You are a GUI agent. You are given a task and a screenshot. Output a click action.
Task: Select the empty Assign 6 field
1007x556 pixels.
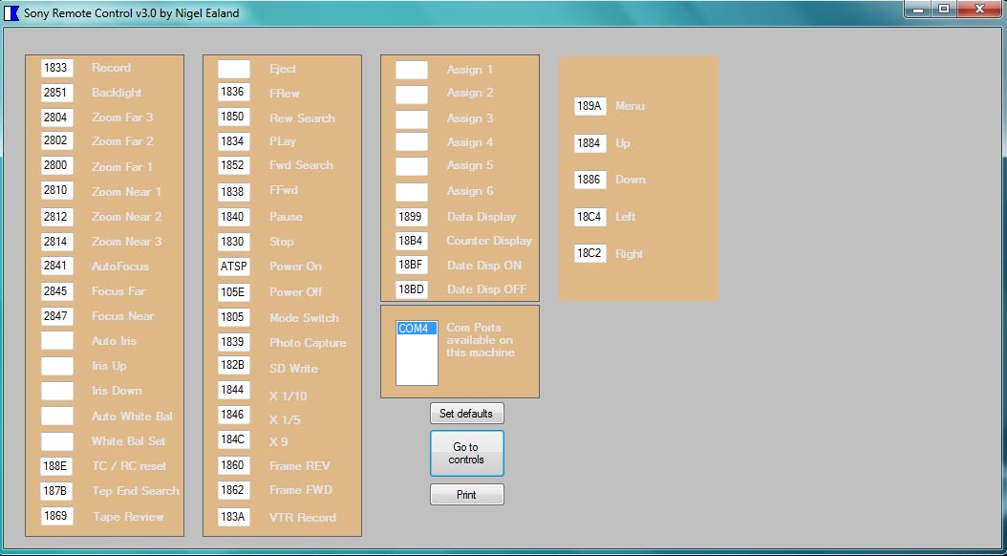point(412,191)
